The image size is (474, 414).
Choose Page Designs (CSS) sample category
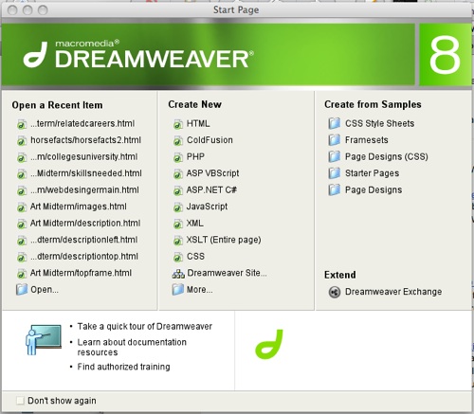point(387,156)
